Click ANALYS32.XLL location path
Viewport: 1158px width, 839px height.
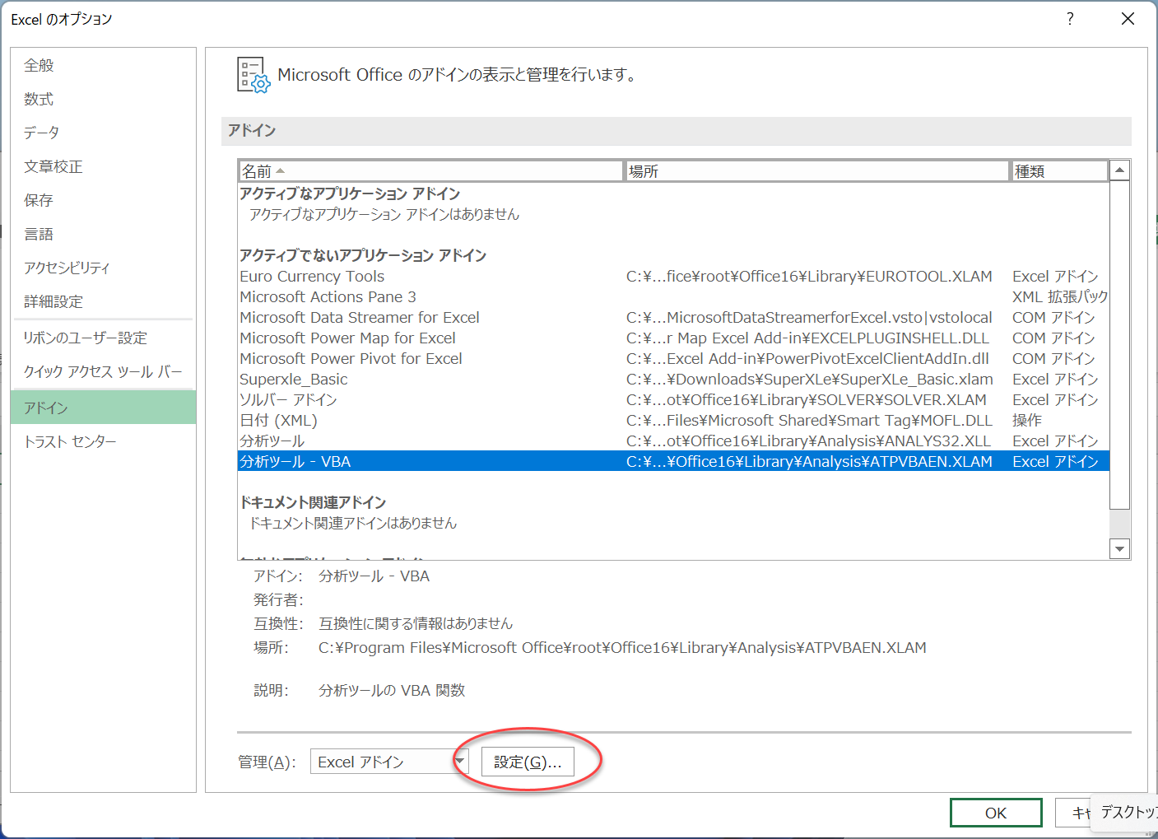tap(808, 441)
